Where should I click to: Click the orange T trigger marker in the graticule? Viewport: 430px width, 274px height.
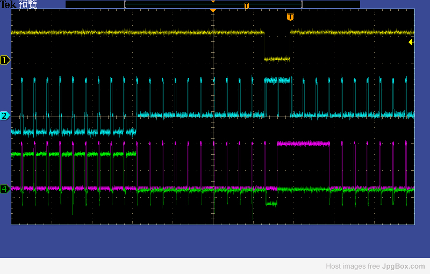point(290,17)
